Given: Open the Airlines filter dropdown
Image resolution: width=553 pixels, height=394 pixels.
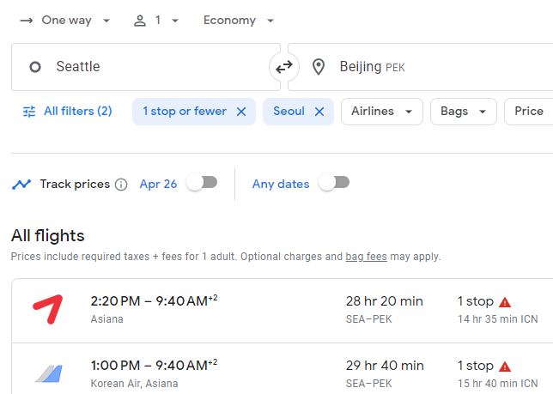Looking at the screenshot, I should (x=382, y=112).
